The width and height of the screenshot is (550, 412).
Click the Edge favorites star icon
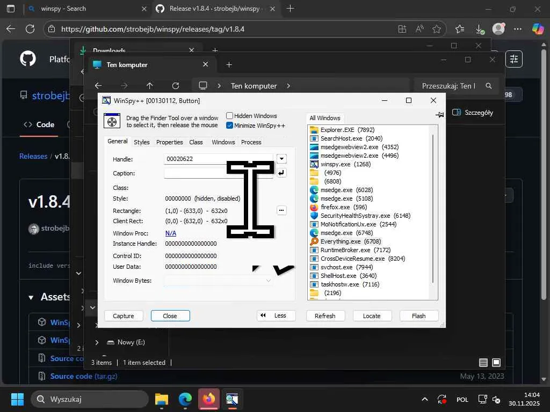click(436, 29)
